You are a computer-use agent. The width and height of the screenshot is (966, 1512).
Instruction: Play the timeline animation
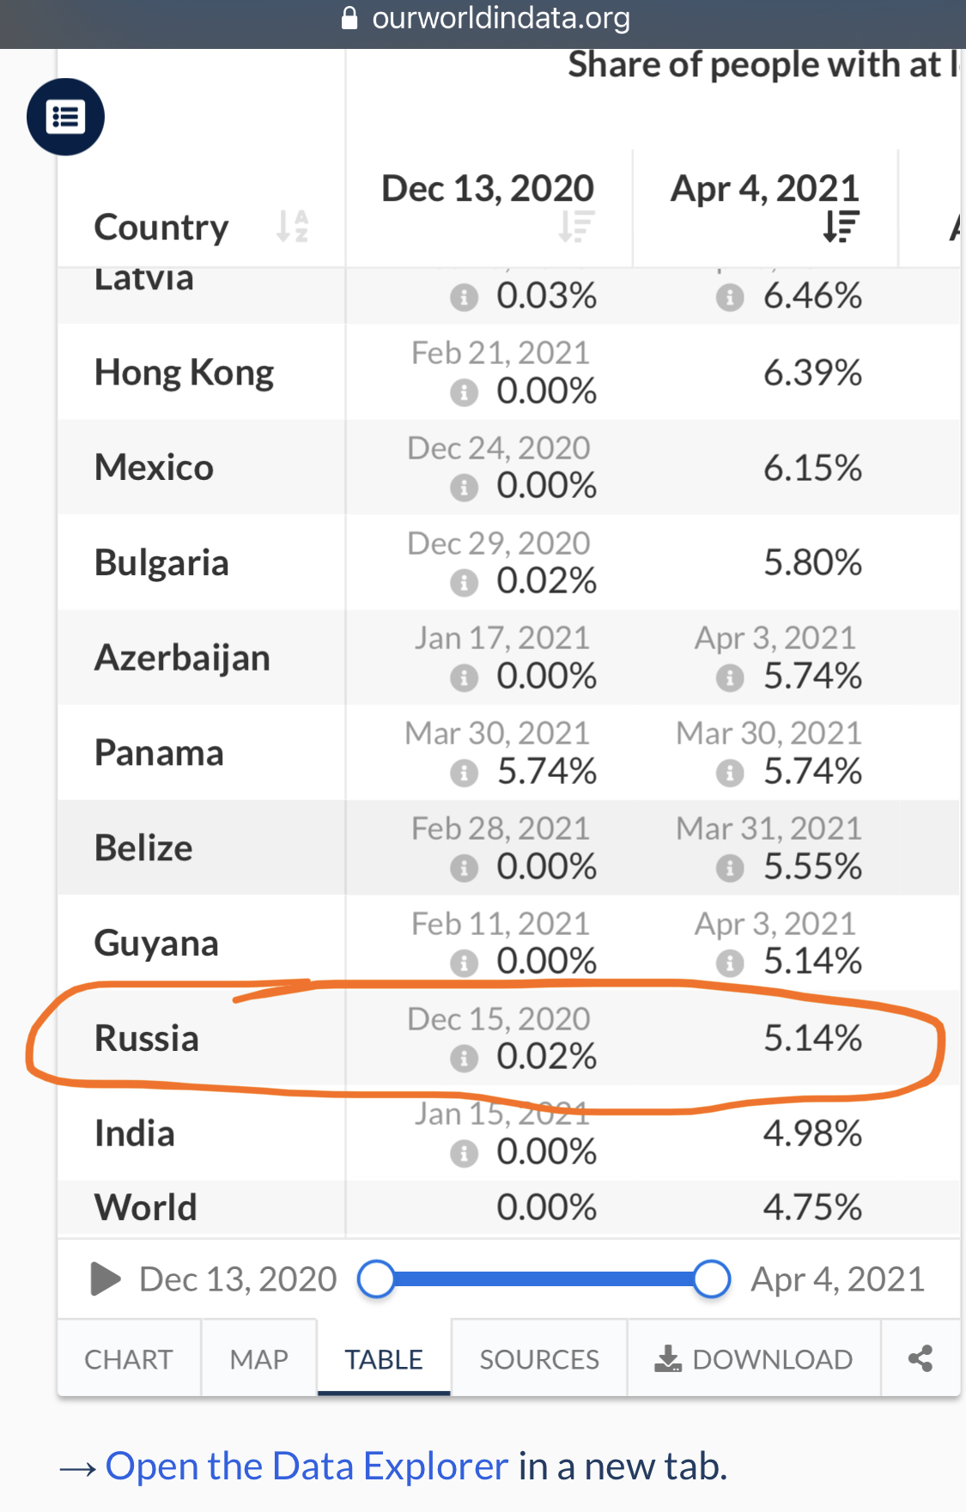click(106, 1278)
